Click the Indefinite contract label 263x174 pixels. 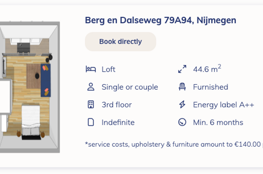118,122
